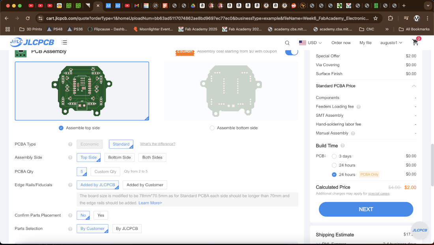Choose the unlabeled 24 hours PCB build time
This screenshot has width=434, height=245.
(334, 165)
